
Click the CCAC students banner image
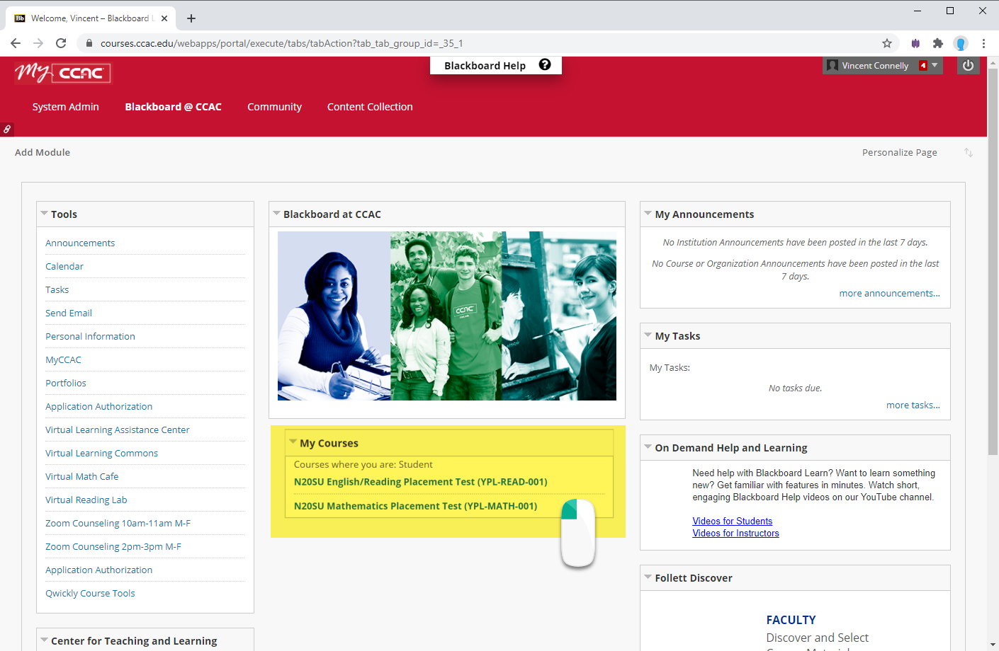[447, 316]
